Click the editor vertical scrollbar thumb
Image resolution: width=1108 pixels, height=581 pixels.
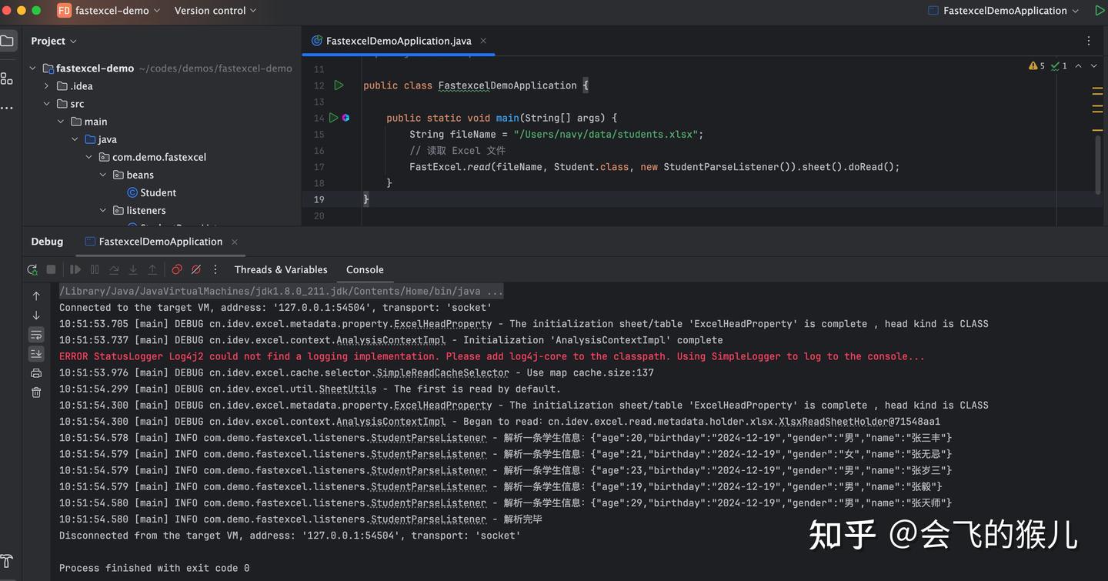tap(1098, 162)
